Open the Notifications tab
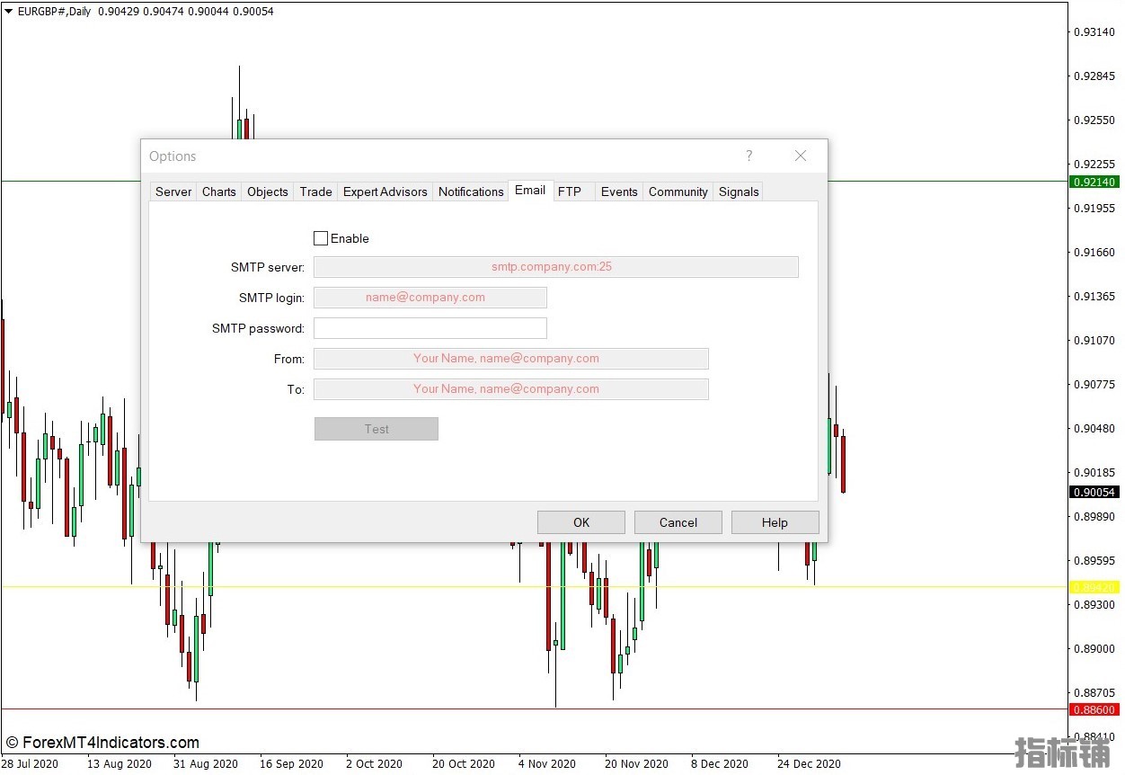The height and width of the screenshot is (775, 1125). [471, 192]
